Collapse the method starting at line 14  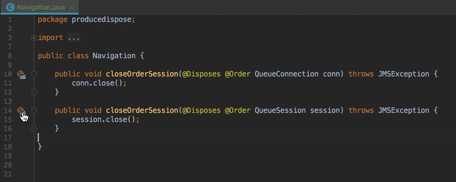click(34, 110)
